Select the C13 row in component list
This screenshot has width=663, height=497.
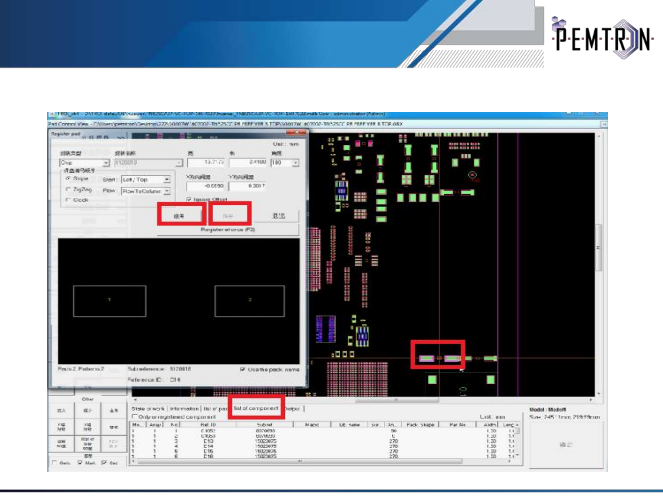pyautogui.click(x=322, y=441)
